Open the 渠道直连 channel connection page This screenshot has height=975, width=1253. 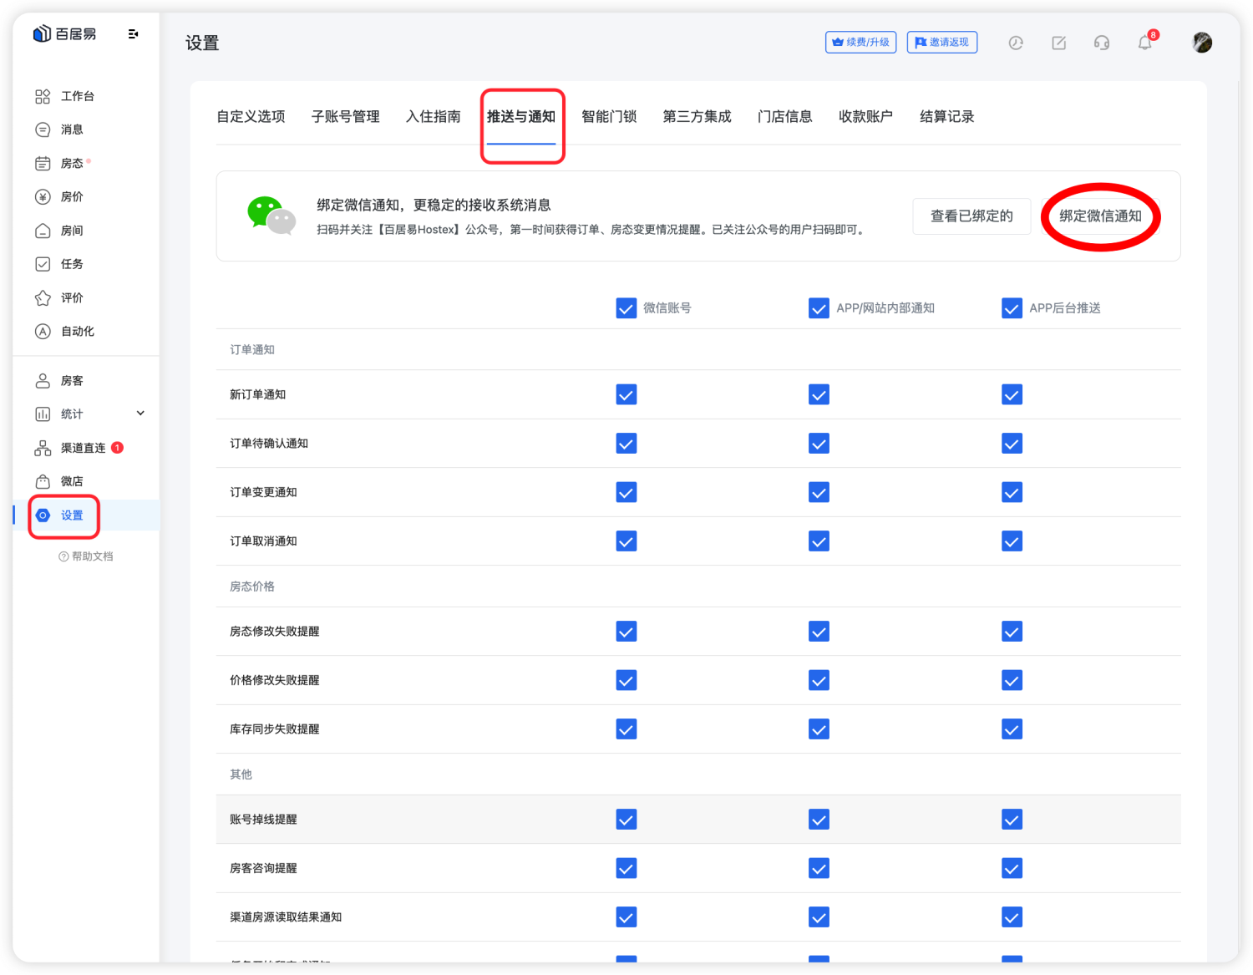(82, 448)
